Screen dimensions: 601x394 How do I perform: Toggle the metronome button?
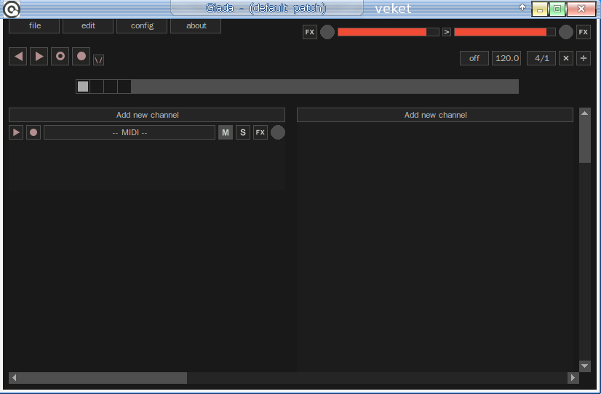pos(98,60)
